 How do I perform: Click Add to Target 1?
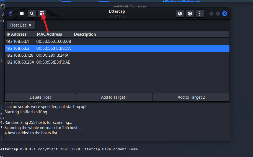114,97
